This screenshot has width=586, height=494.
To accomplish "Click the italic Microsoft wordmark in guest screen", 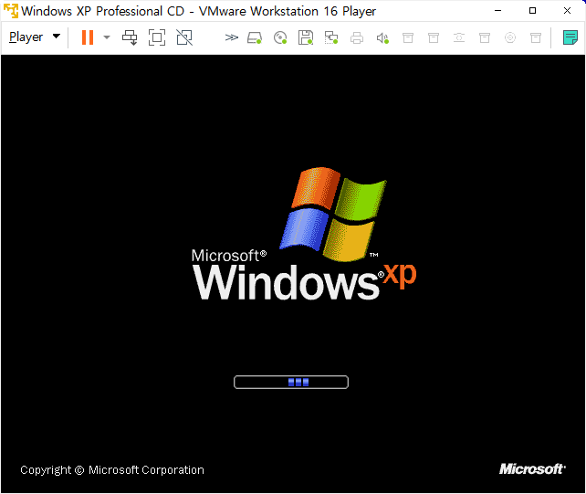I will [x=532, y=469].
